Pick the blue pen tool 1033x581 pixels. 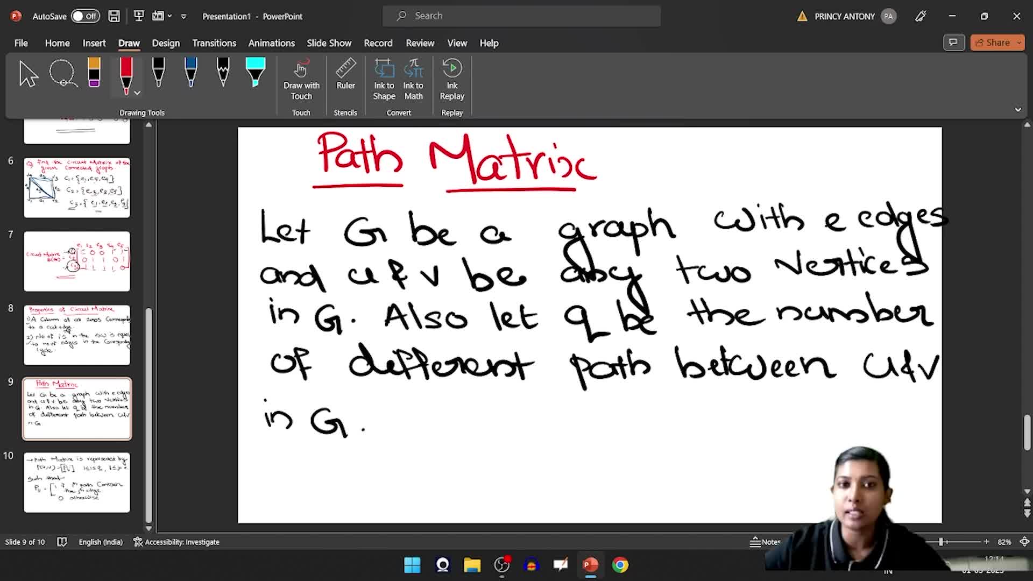click(190, 73)
